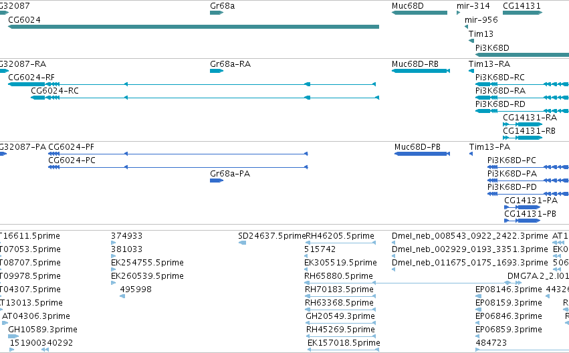Open Dmel_neb_011675_0175_1693.3prime EST
569x353 pixels.
click(470, 263)
